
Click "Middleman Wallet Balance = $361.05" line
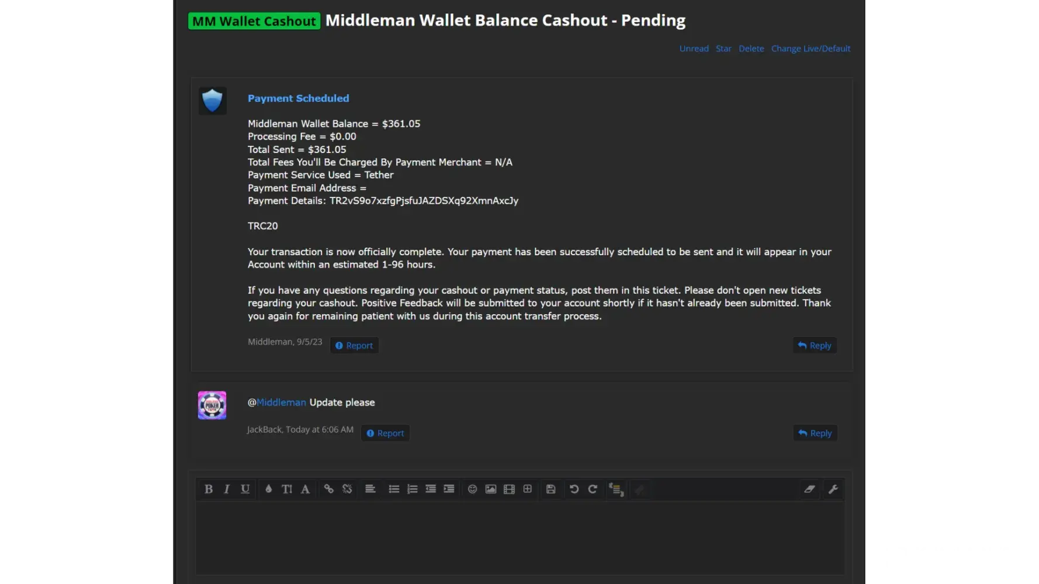pyautogui.click(x=334, y=124)
